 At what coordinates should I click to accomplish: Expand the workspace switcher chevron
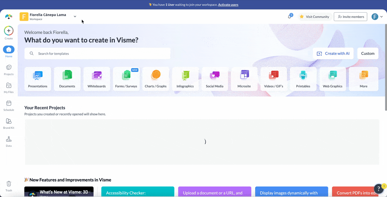coord(75,16)
